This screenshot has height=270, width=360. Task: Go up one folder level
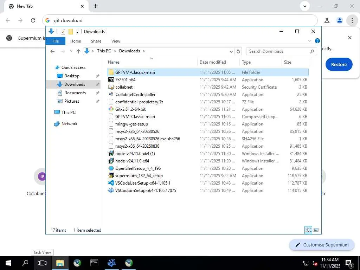[78, 51]
